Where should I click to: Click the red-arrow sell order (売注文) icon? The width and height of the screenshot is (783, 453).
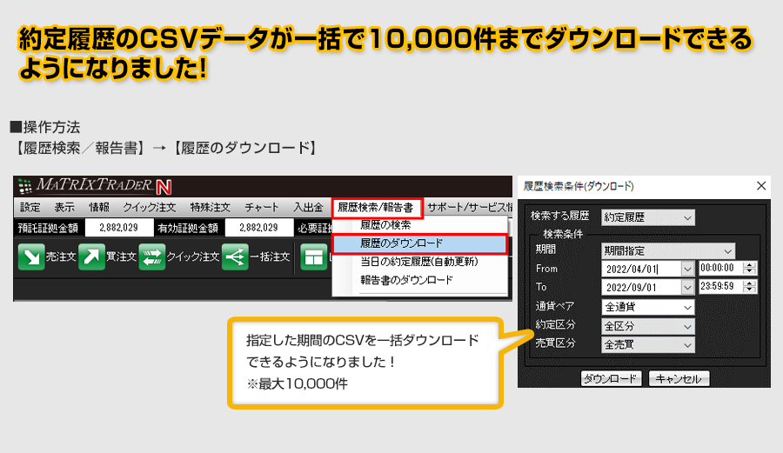[31, 257]
